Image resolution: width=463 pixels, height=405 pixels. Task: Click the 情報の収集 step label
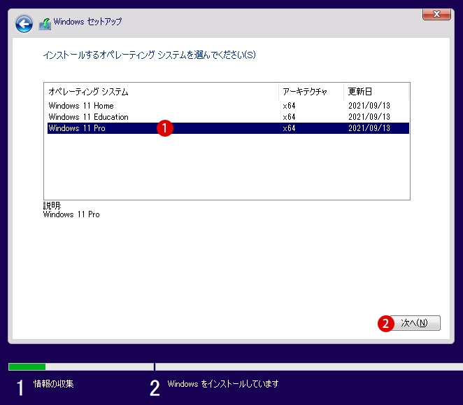coord(53,384)
